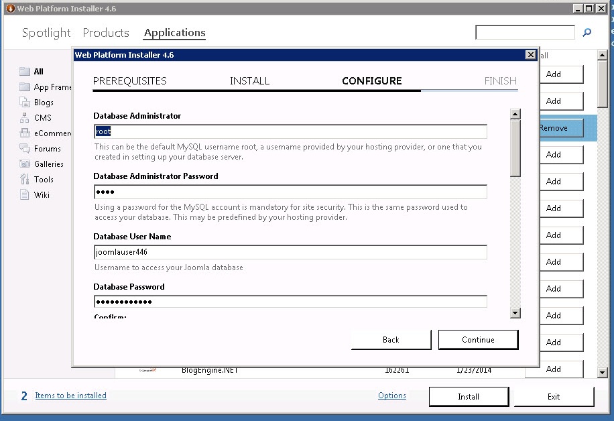
Task: Focus the Database Password field
Action: pos(290,302)
